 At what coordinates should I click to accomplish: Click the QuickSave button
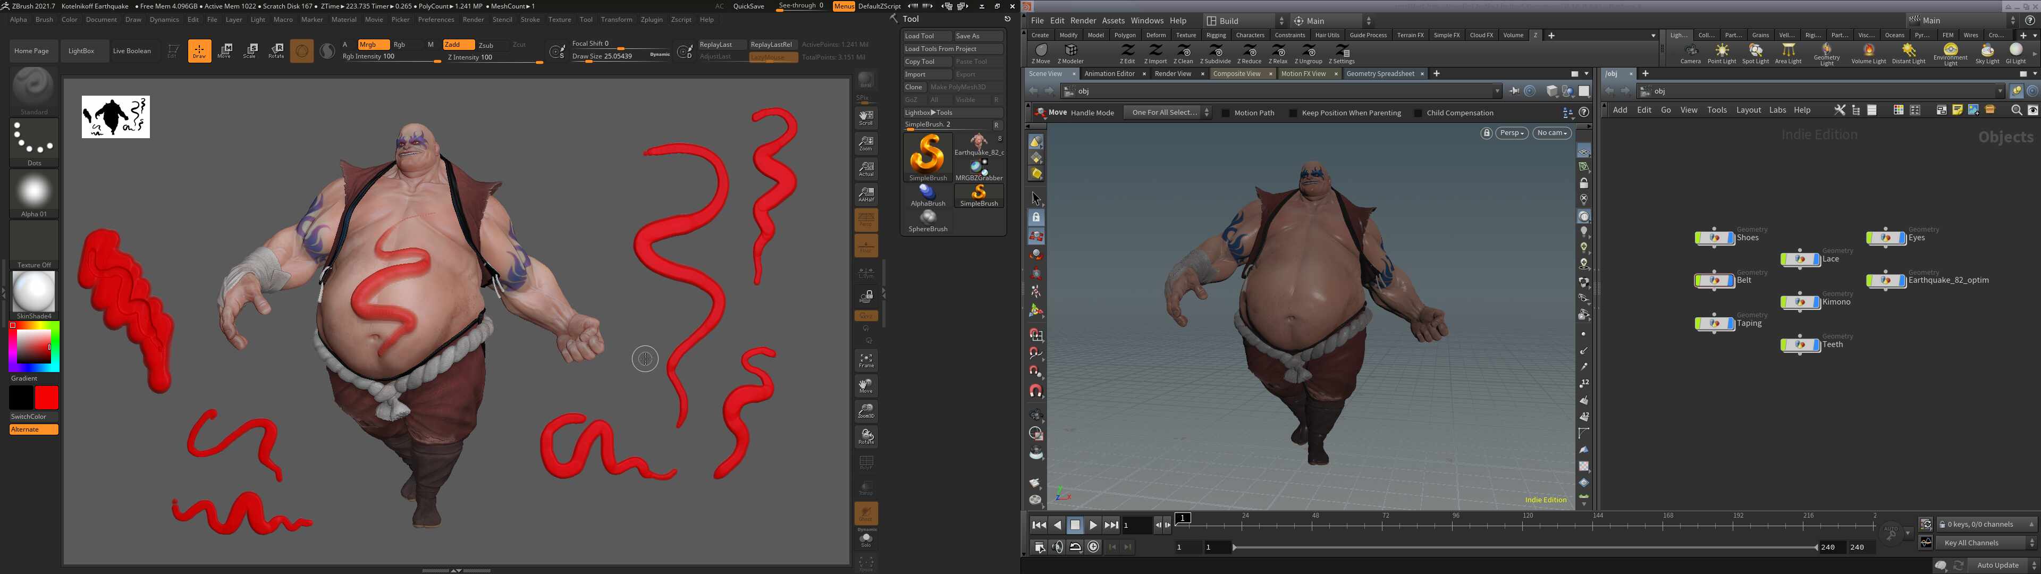[x=749, y=6]
